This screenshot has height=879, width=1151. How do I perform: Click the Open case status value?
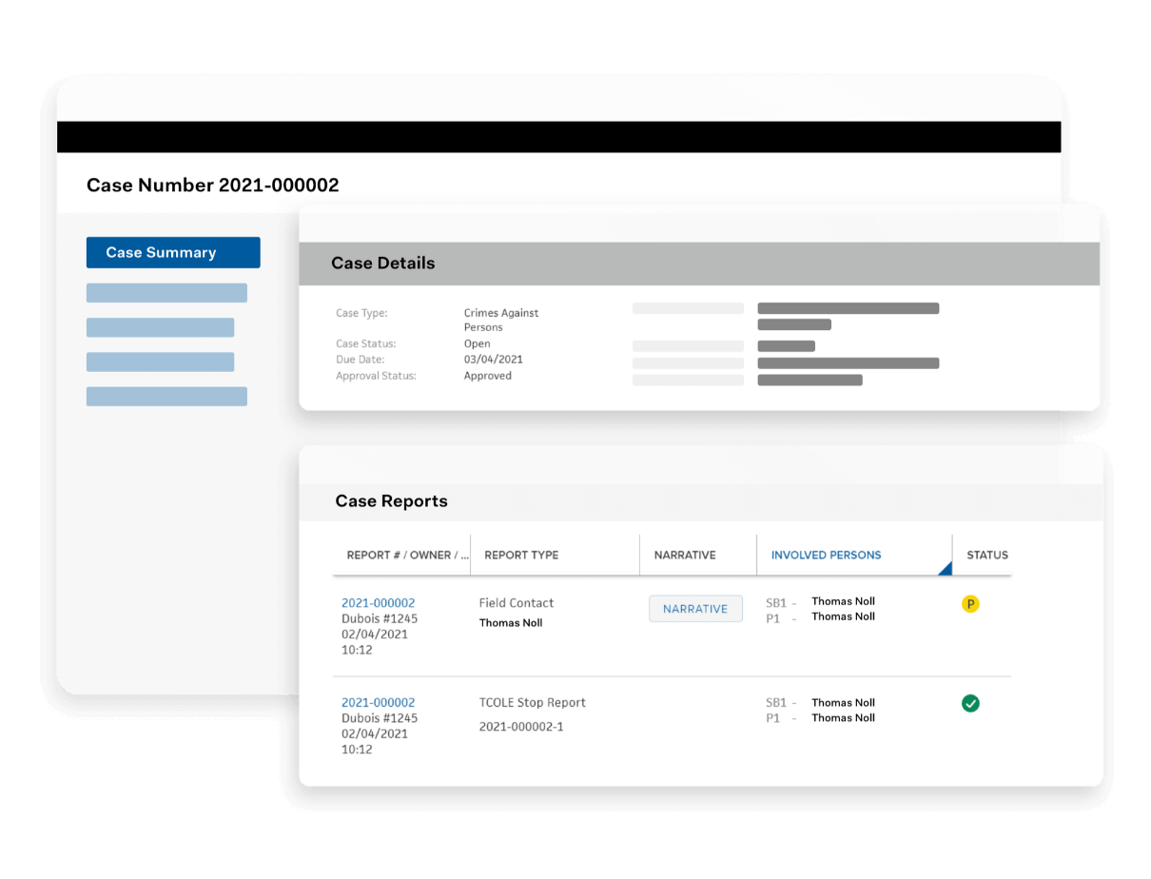click(477, 343)
